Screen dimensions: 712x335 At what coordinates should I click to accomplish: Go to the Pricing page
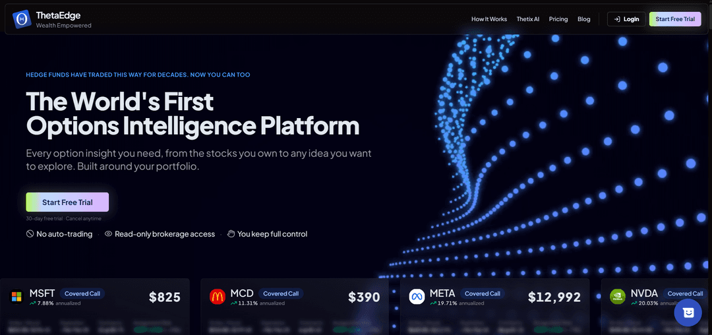click(558, 19)
